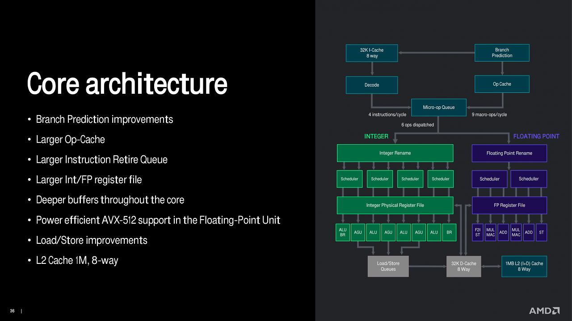Click the slide number 36
This screenshot has height=321, width=572.
tap(13, 311)
